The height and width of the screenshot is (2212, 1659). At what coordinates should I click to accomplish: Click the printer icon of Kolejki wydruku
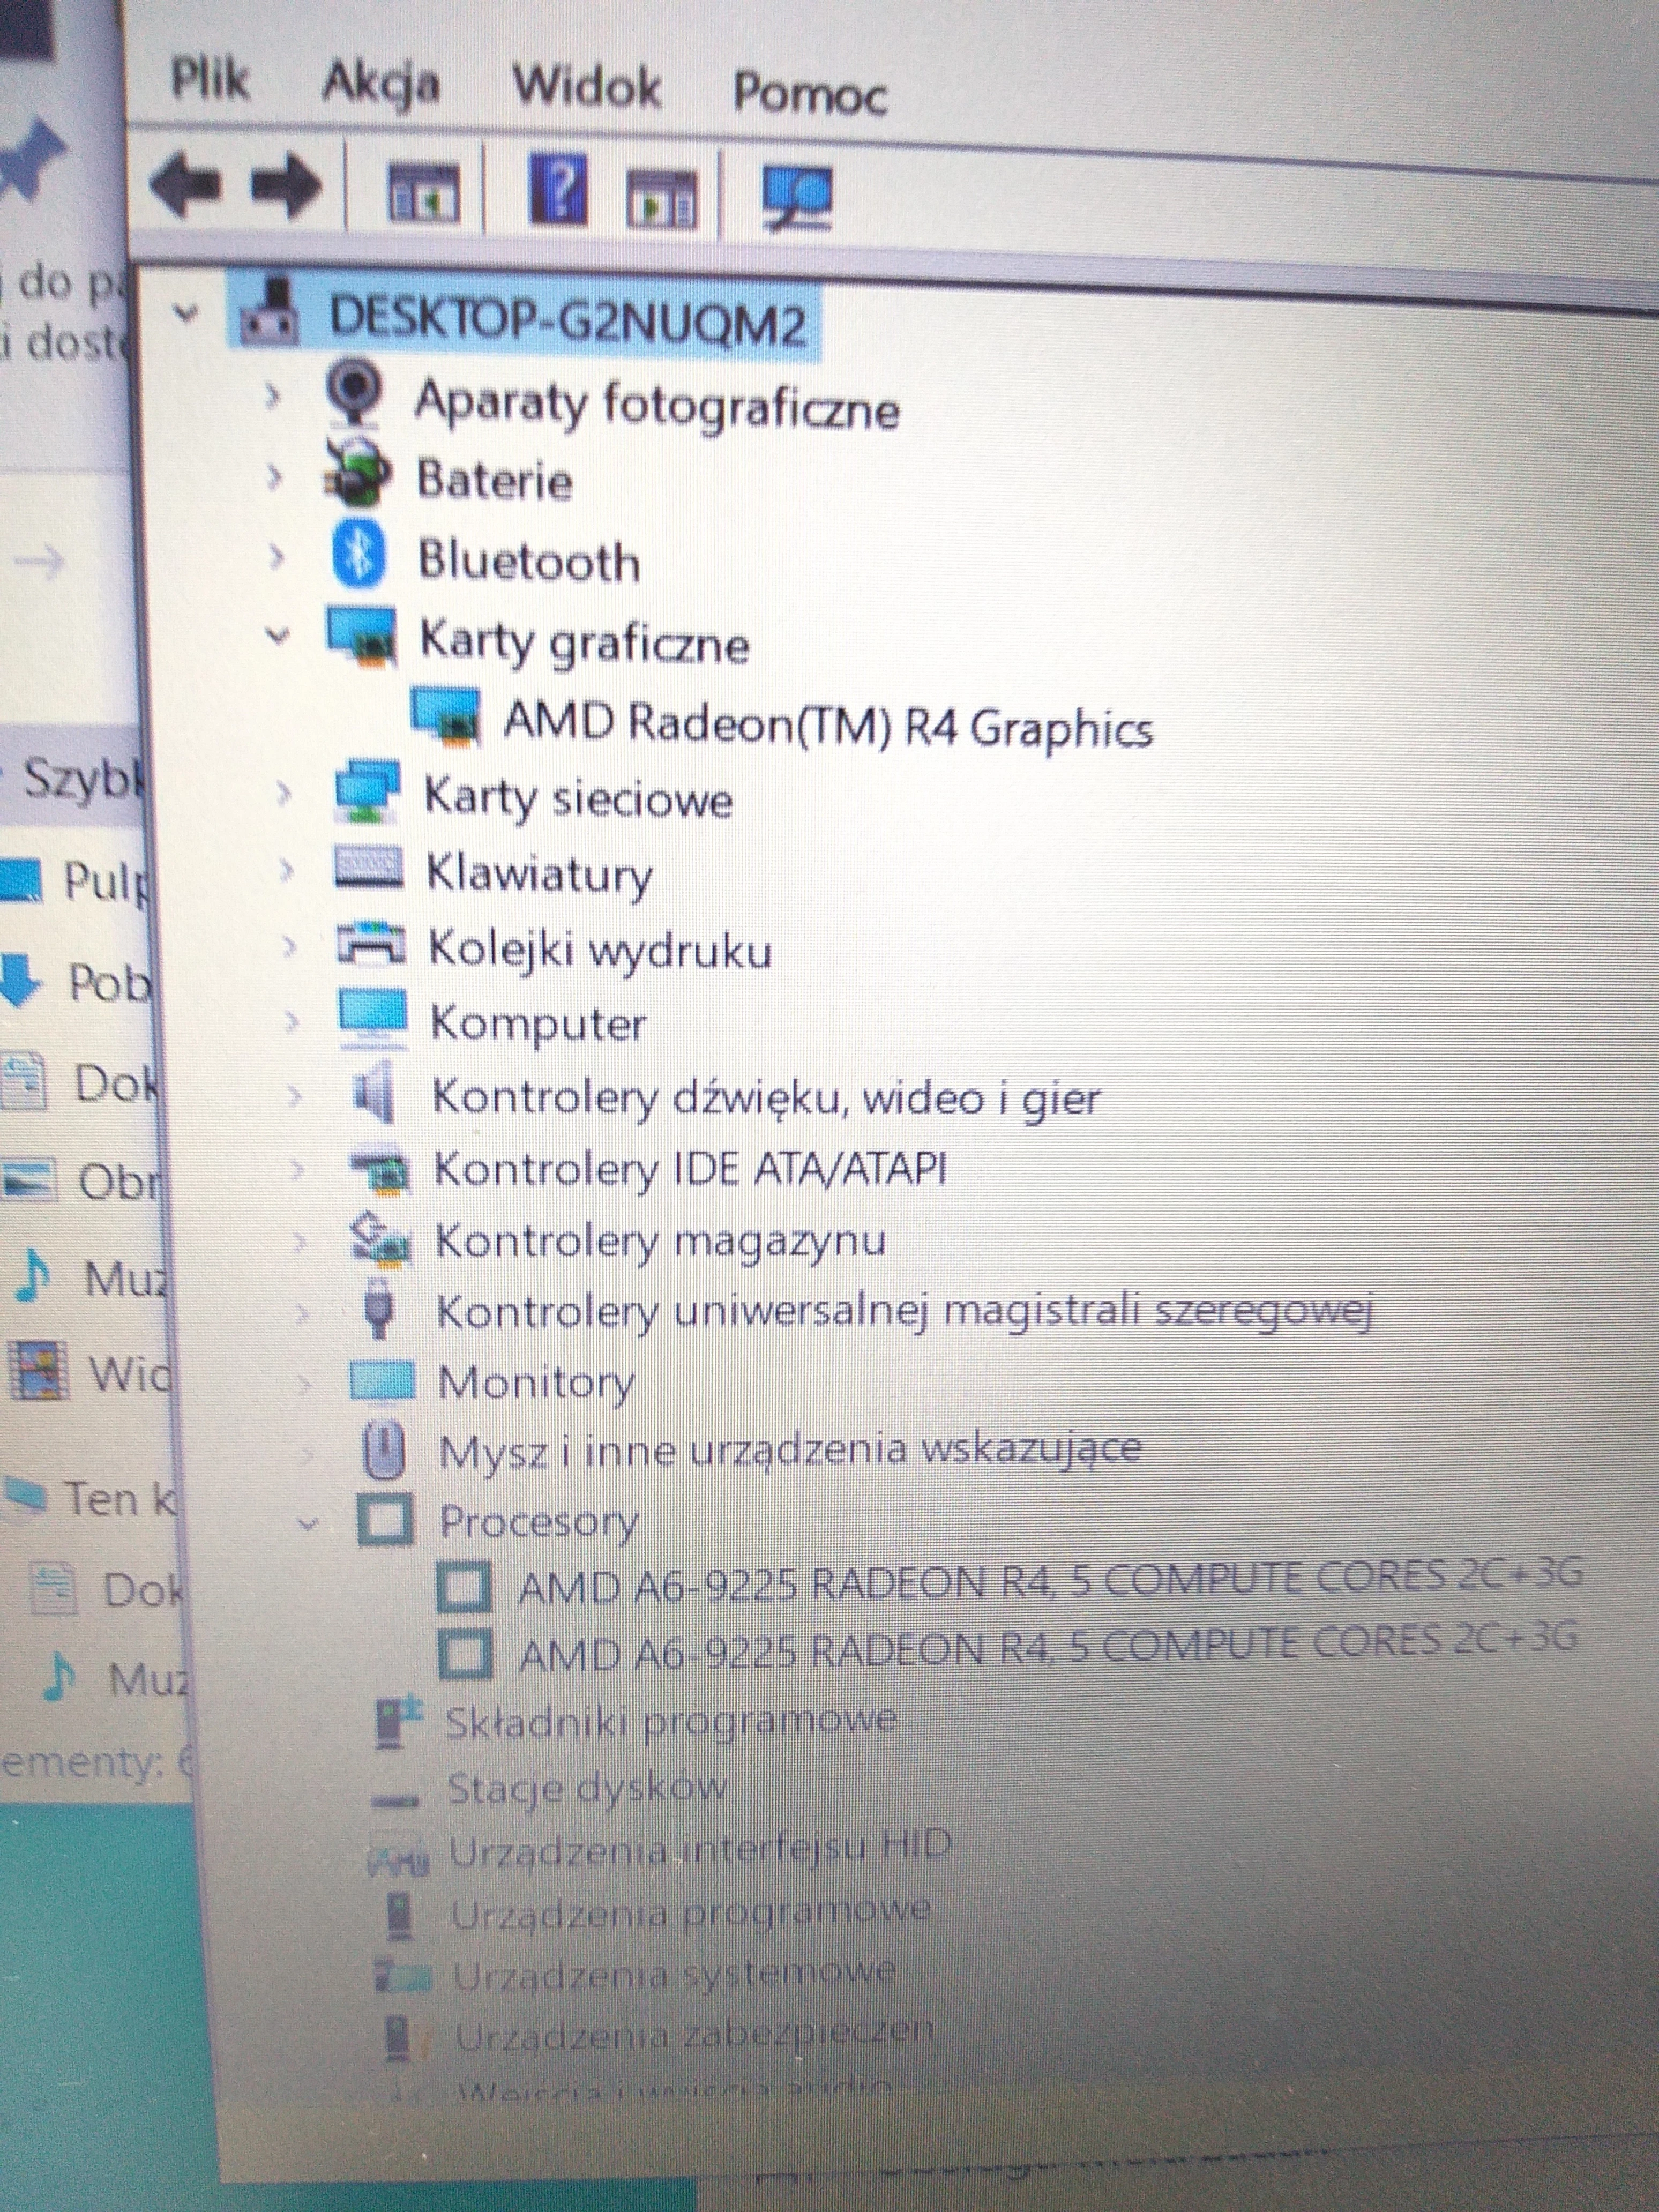371,944
